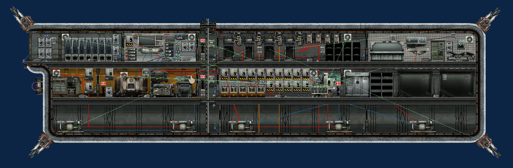The width and height of the screenshot is (513, 168).
Task: Toggle the reactor room switch left of the reactor
Action: (x=109, y=72)
